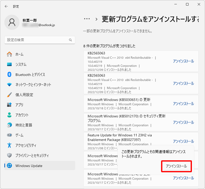This screenshot has width=205, height=189.
Task: Open システム settings page
Action: [x=40, y=64]
